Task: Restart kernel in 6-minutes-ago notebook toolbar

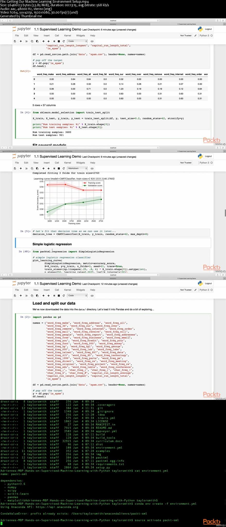Action: coord(64,41)
